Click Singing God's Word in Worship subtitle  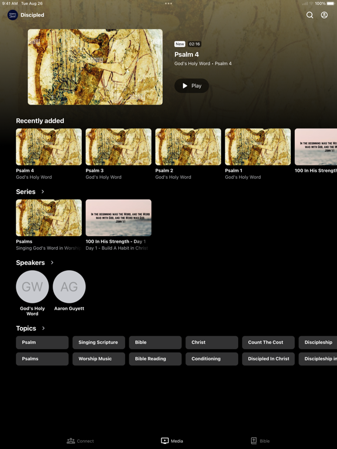[x=49, y=248]
